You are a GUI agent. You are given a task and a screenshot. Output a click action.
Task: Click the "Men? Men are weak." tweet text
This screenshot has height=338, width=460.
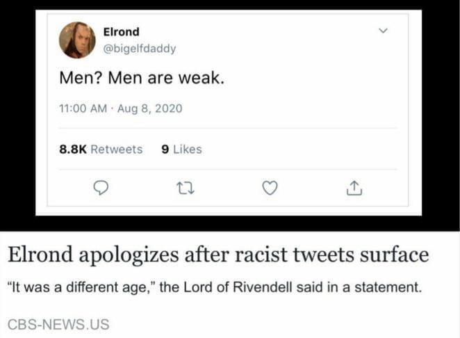[142, 77]
